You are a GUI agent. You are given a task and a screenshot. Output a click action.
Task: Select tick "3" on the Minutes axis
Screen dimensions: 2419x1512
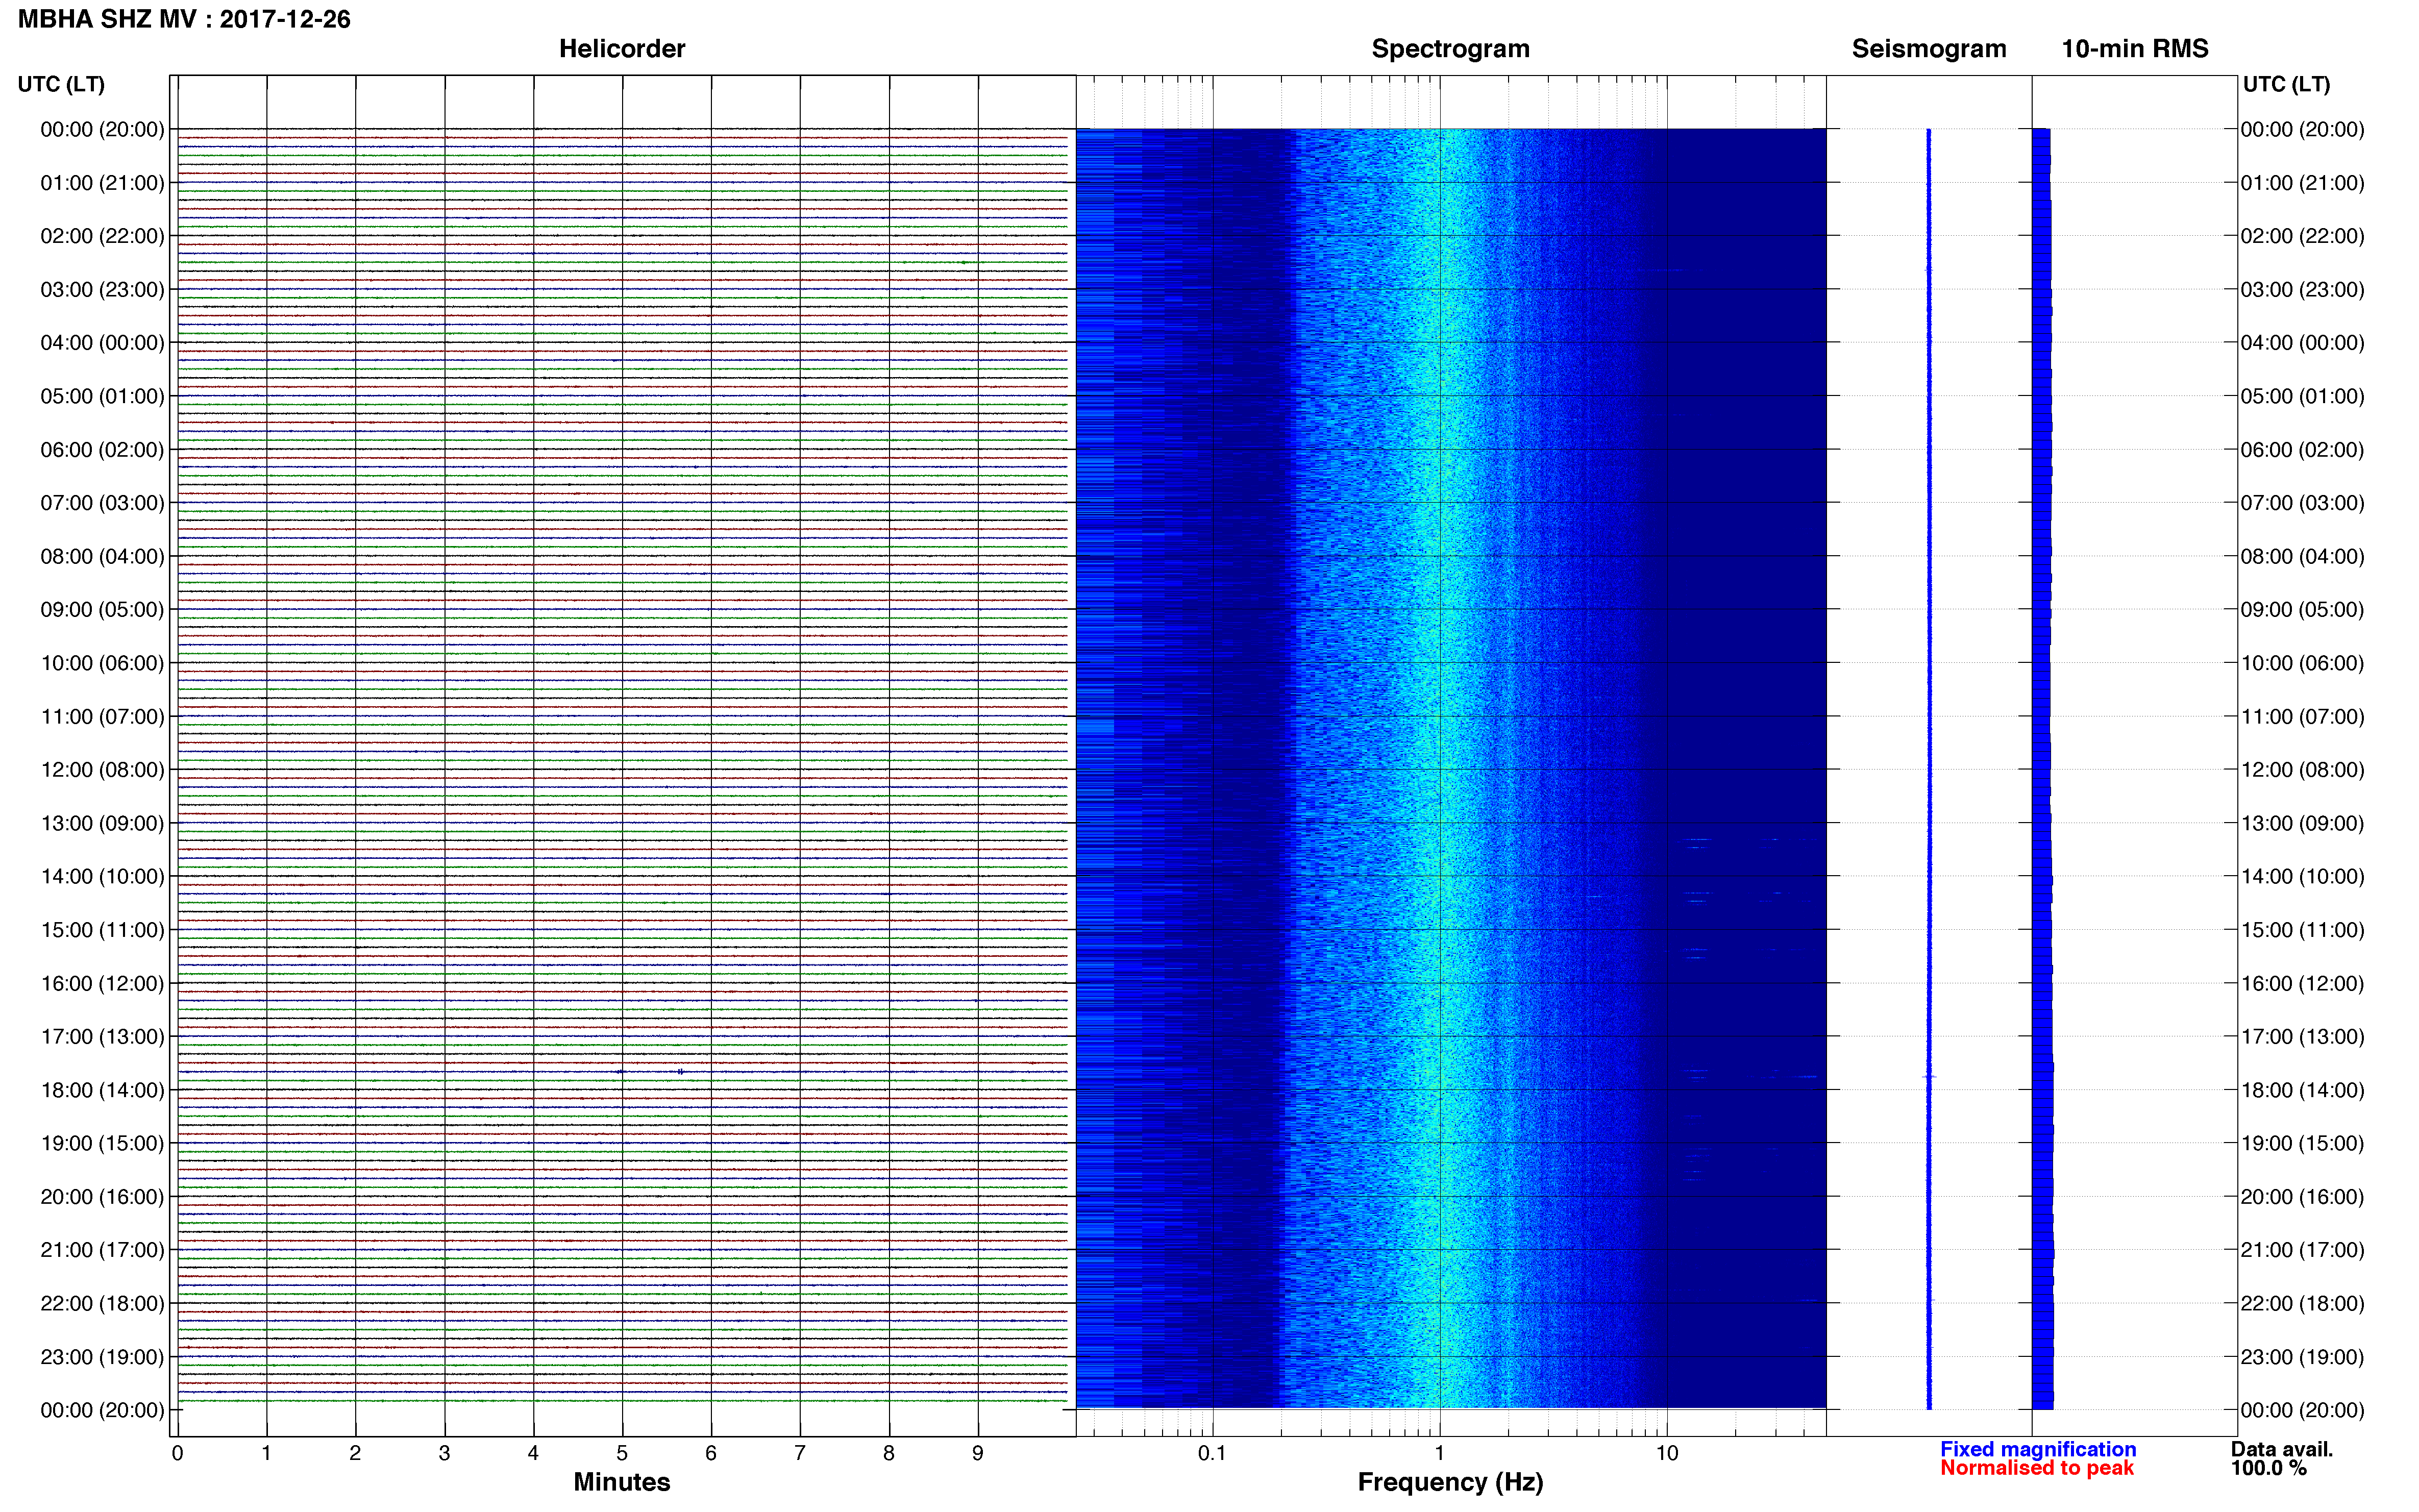click(x=444, y=1454)
